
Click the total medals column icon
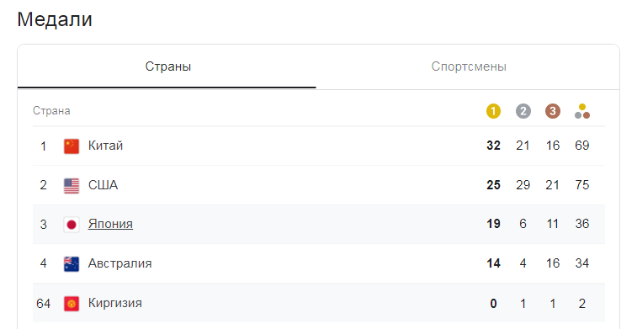coord(582,111)
